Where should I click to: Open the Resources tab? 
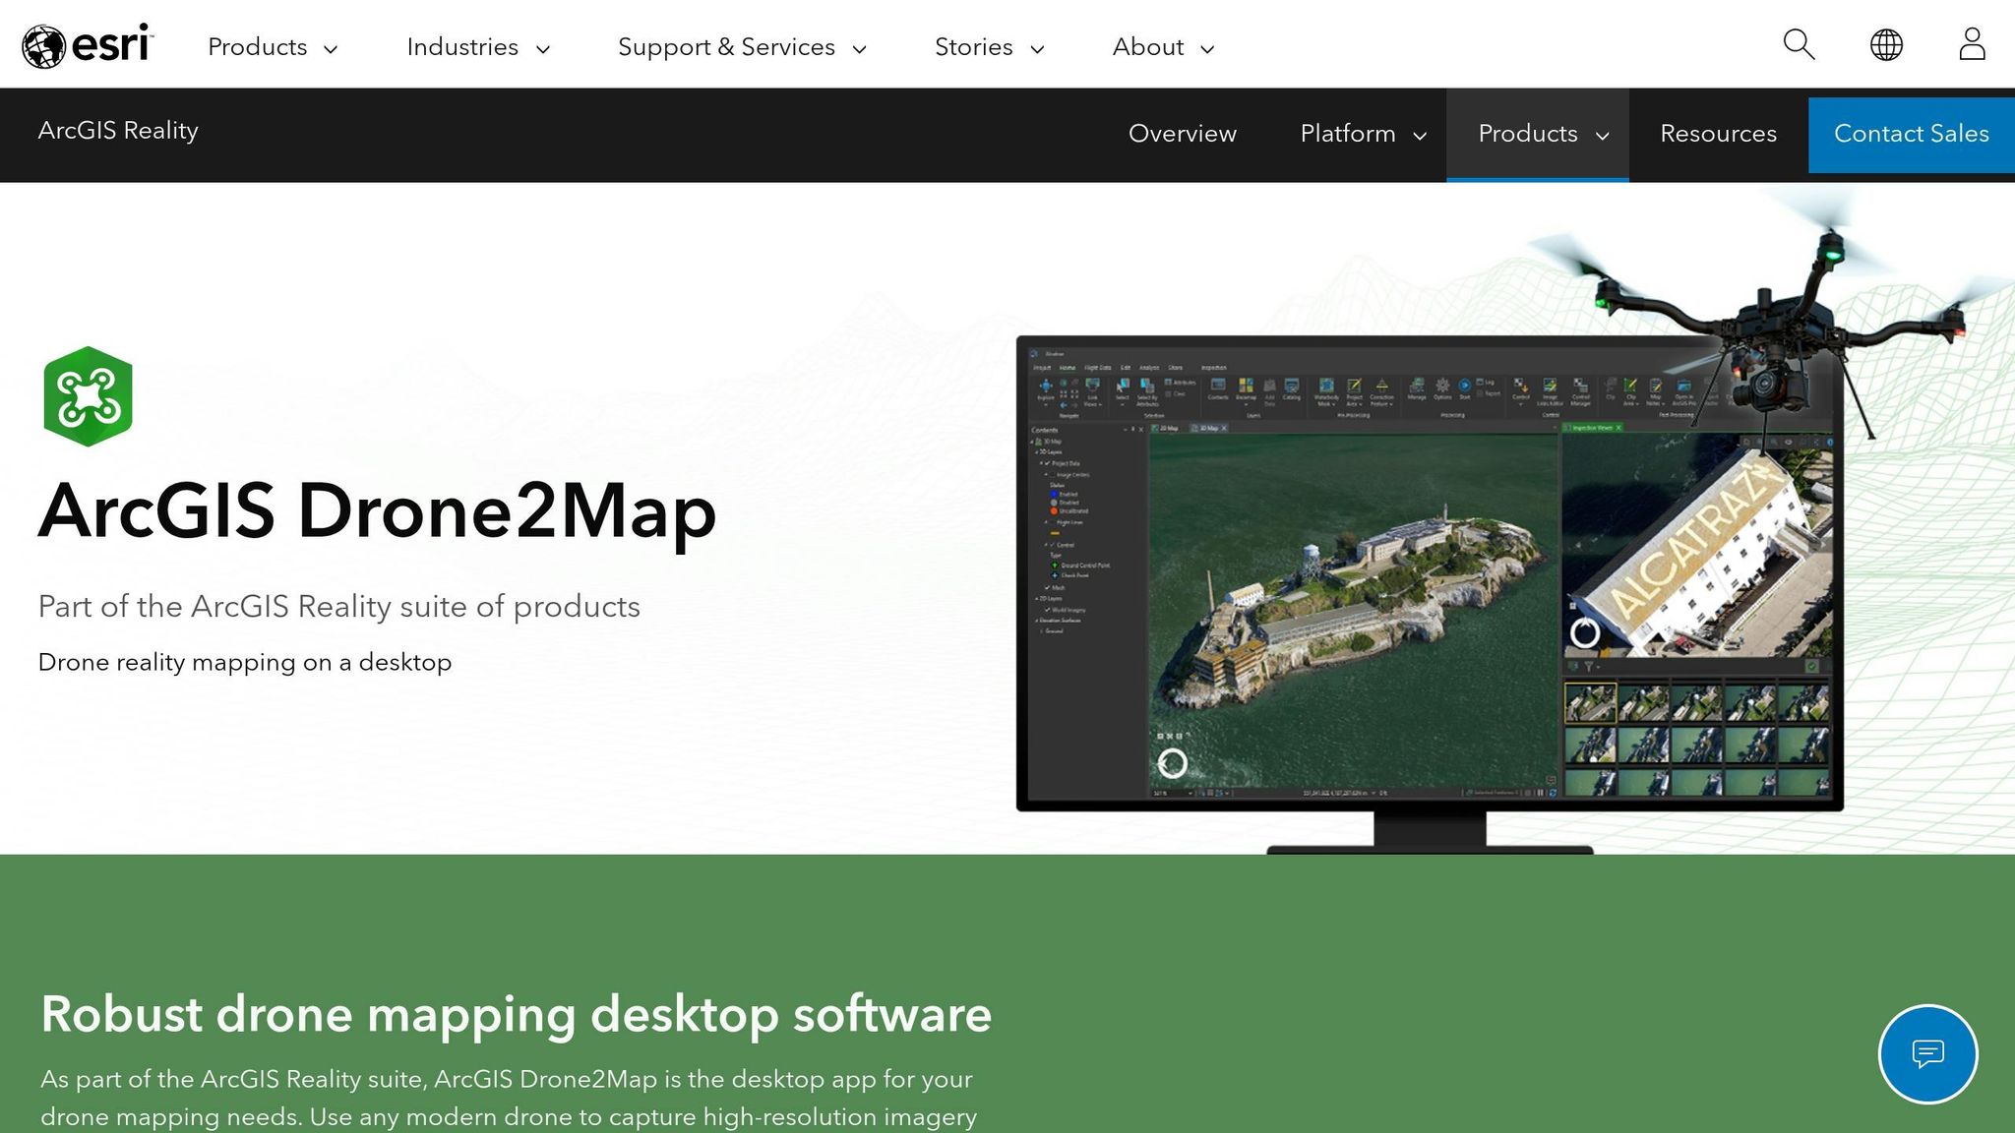1718,134
